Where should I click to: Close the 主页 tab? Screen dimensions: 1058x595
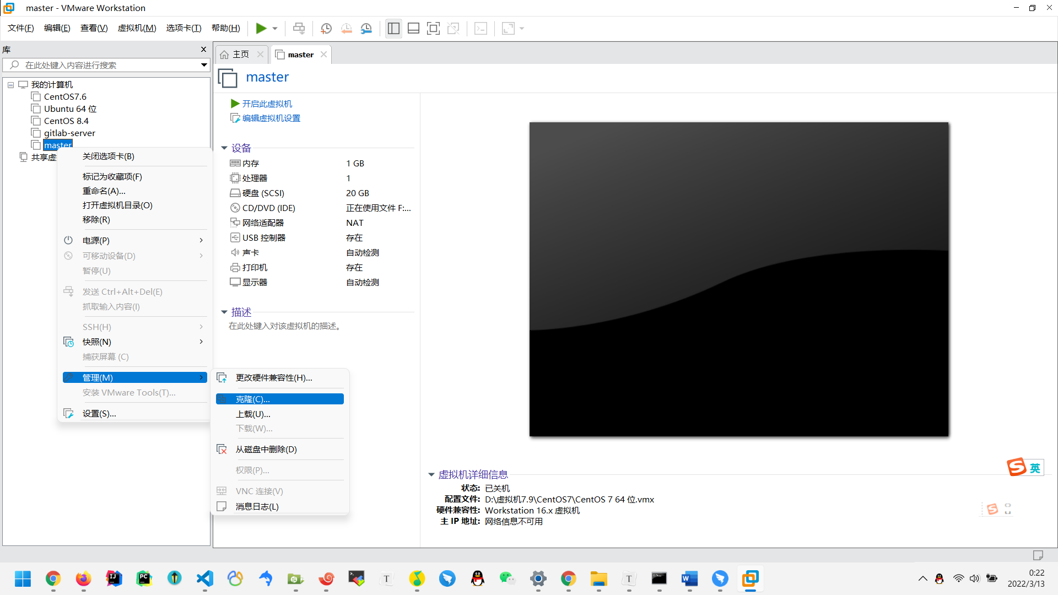click(x=260, y=55)
